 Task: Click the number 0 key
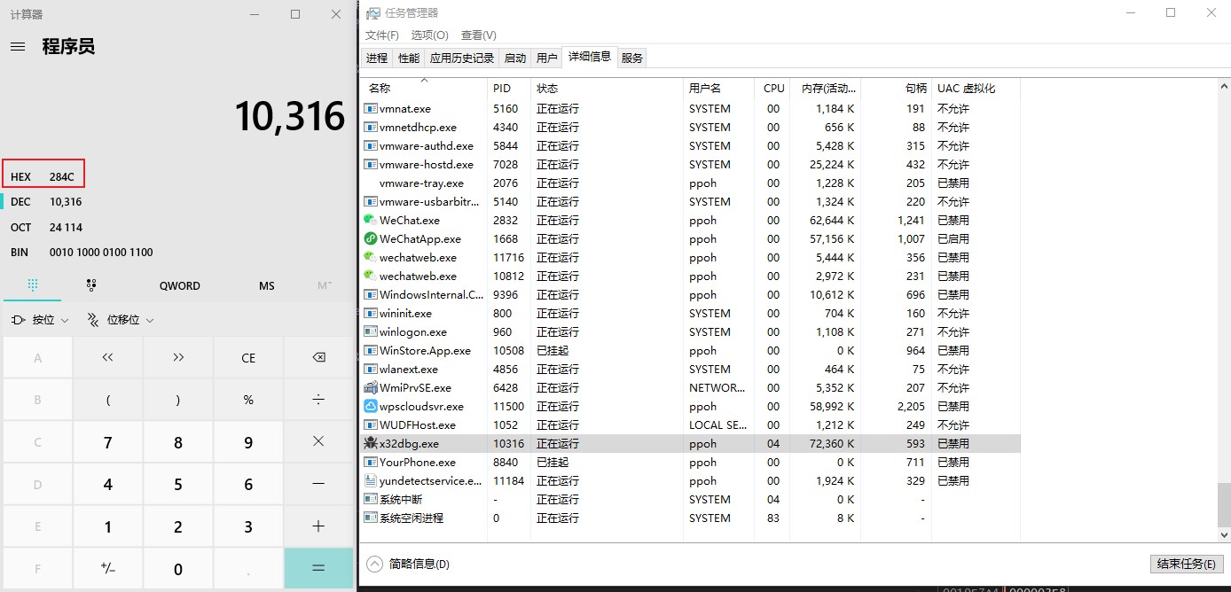[178, 568]
